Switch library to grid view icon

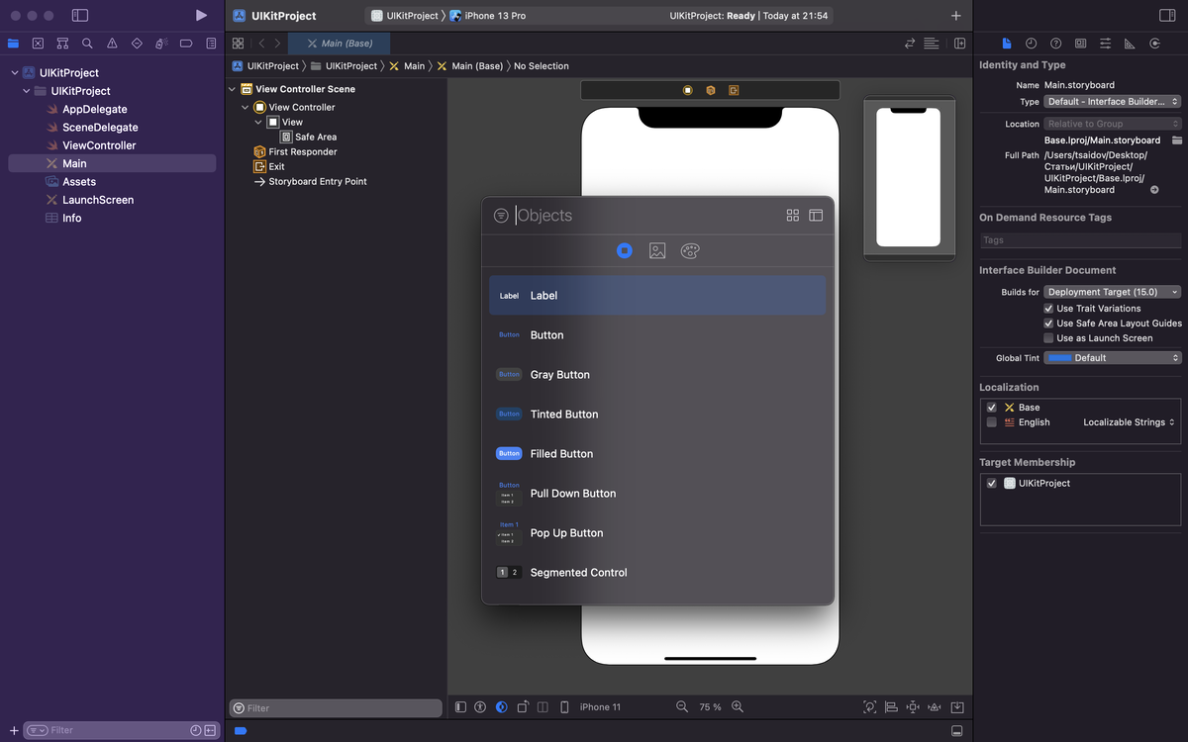[x=792, y=216]
